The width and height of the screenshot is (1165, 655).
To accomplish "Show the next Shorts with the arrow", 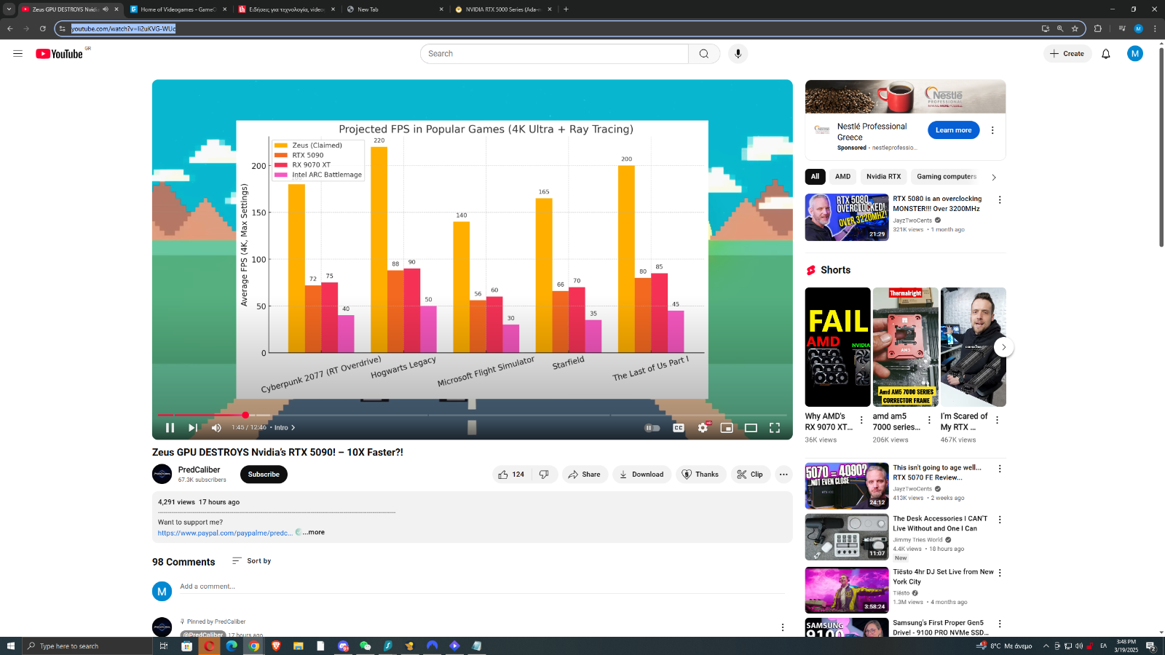I will 1003,347.
